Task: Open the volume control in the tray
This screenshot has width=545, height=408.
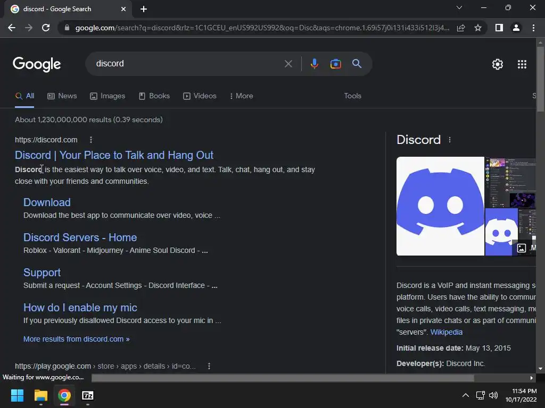Action: click(x=493, y=395)
